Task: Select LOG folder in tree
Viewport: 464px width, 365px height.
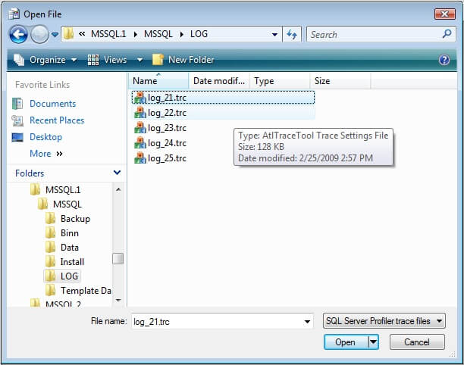Action: (62, 276)
